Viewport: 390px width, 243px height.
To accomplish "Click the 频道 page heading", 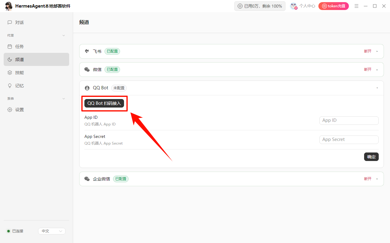I will [84, 22].
